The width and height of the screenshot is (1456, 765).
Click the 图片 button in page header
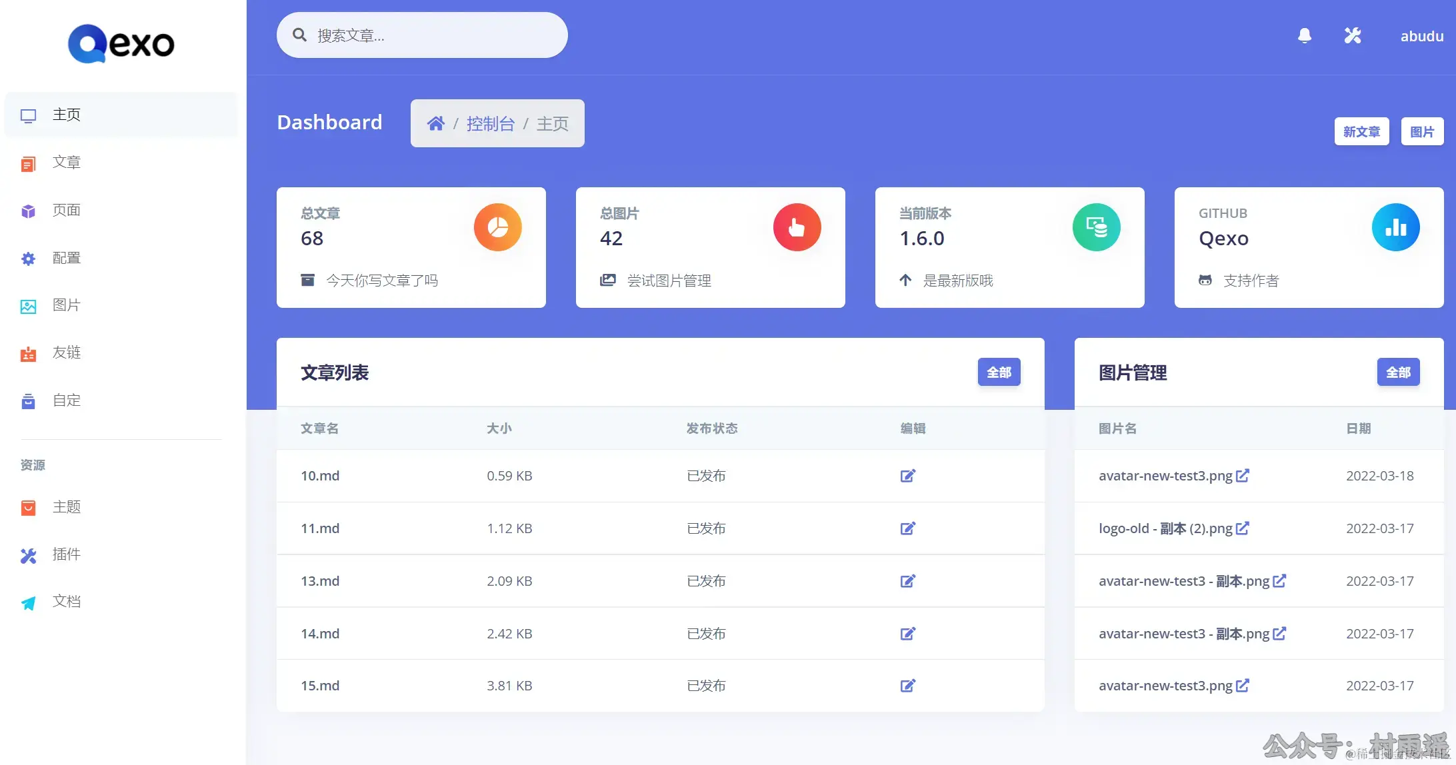click(x=1421, y=131)
